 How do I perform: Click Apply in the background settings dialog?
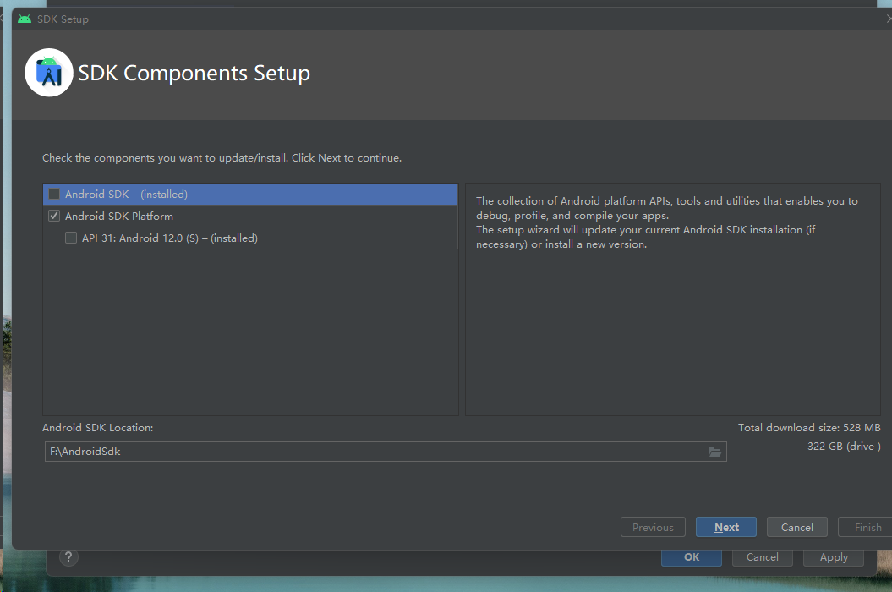834,558
